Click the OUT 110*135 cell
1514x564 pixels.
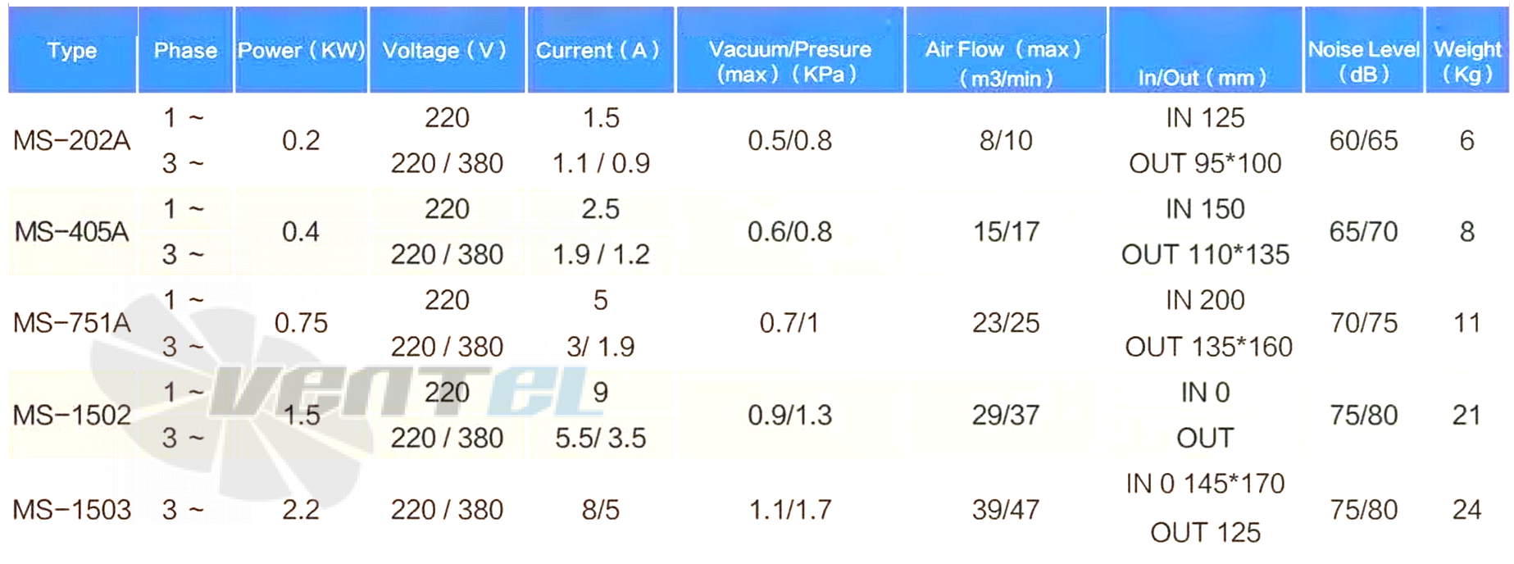tap(1205, 255)
